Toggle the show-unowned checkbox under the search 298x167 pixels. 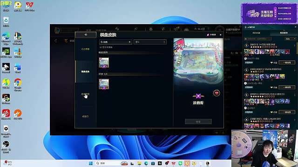click(x=101, y=47)
